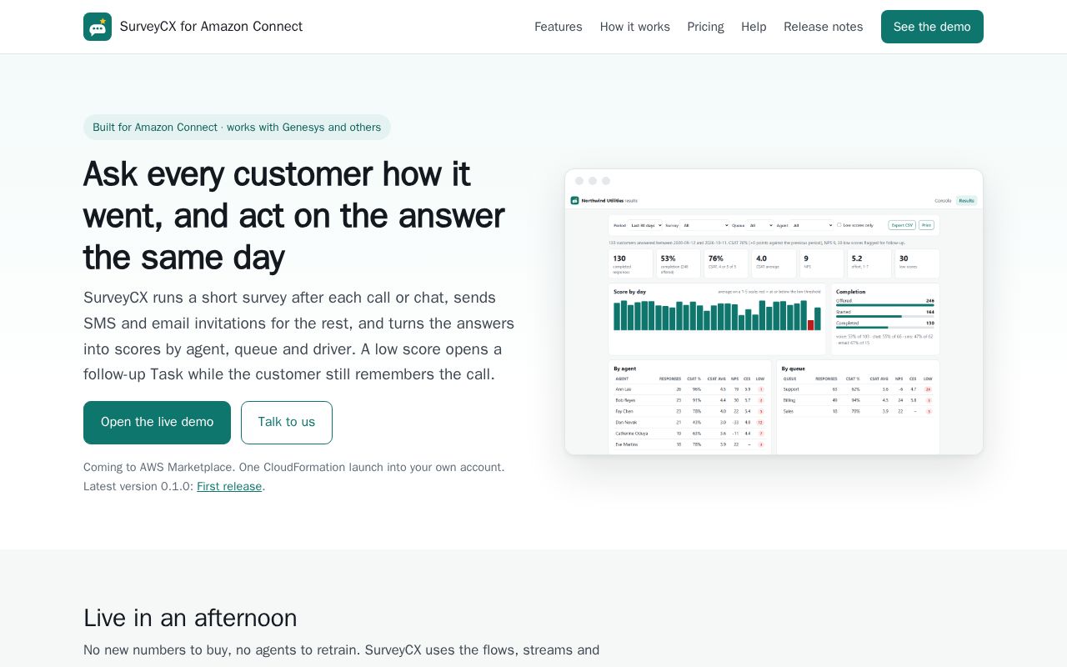Click Print button in the dashboard preview
This screenshot has height=667, width=1067.
point(926,225)
